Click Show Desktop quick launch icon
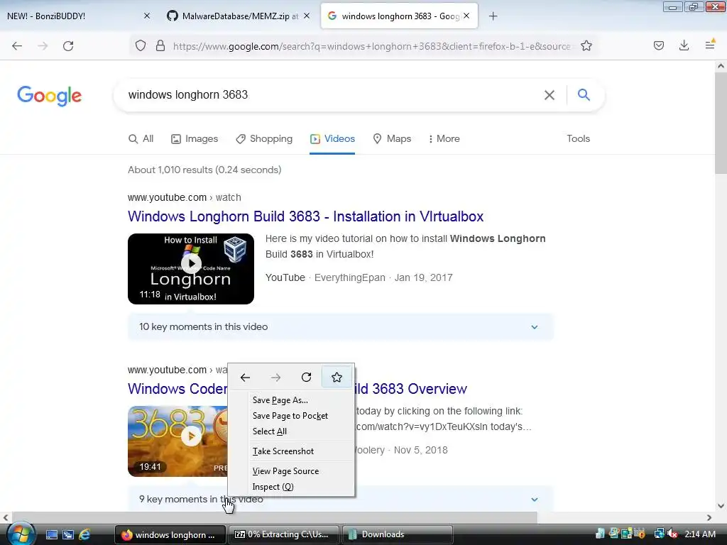The height and width of the screenshot is (545, 727). (51, 535)
